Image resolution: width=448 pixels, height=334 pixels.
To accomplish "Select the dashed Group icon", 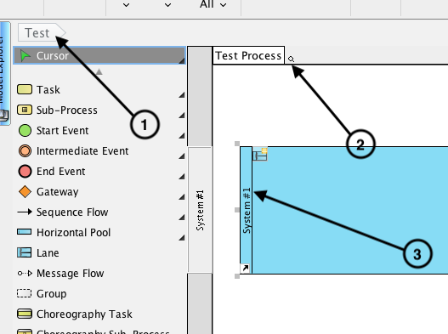I will pos(25,293).
